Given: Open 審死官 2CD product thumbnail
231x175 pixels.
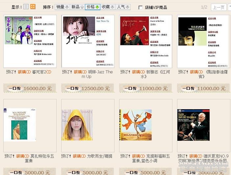Looking at the screenshot, I should click(x=30, y=41).
